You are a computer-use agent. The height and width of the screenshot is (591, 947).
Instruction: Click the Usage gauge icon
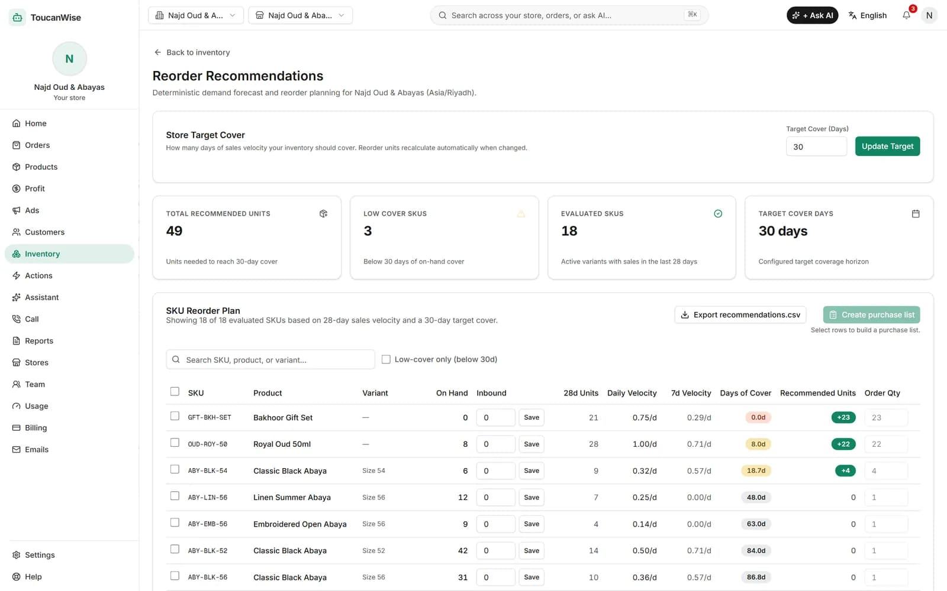tap(17, 406)
